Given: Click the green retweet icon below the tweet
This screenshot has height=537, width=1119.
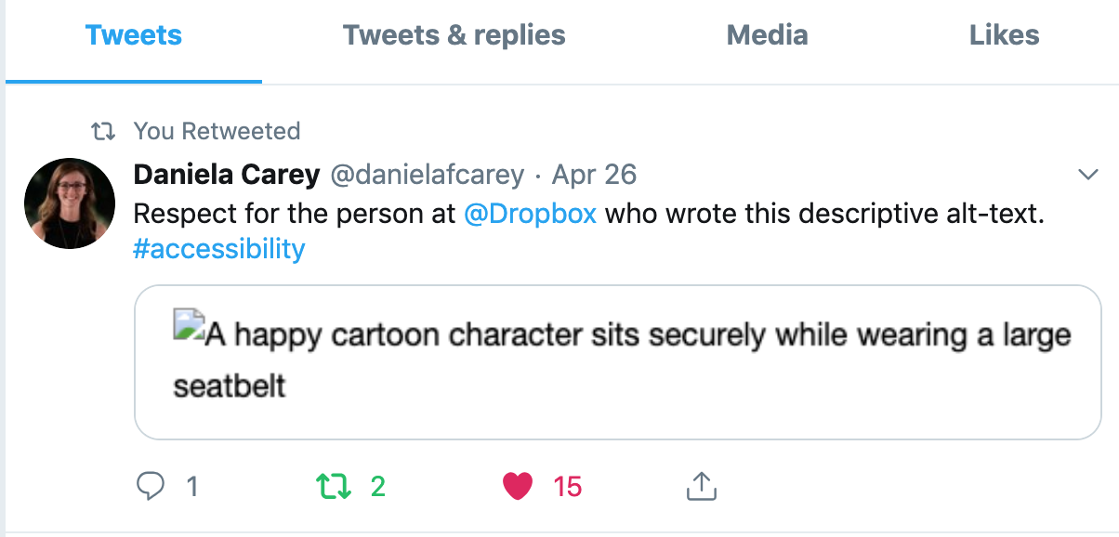Looking at the screenshot, I should (335, 485).
